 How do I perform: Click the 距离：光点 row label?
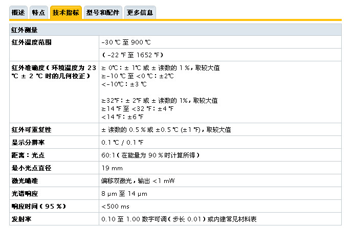(x=28, y=155)
